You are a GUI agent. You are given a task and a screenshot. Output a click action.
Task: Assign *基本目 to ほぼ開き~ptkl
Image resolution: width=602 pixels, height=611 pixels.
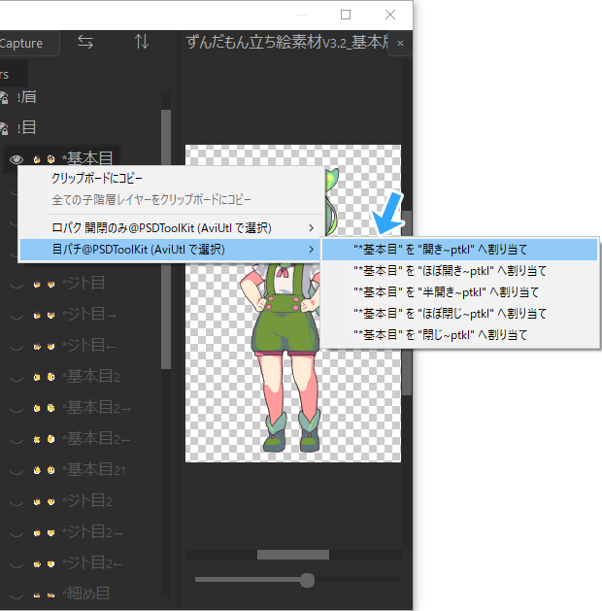tap(459, 271)
